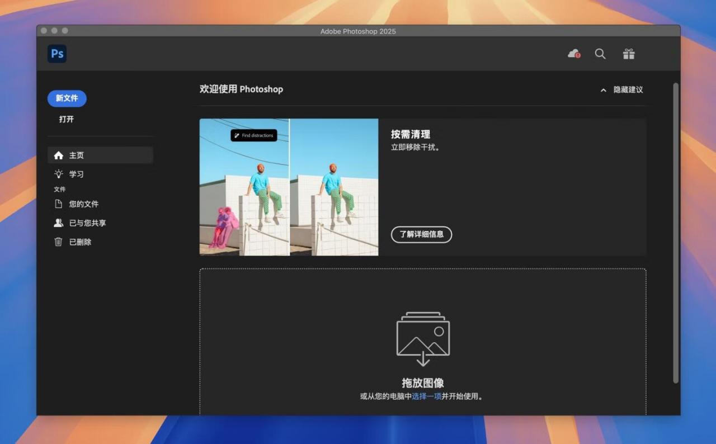The image size is (716, 444).
Task: Click the 打开 button
Action: 67,119
